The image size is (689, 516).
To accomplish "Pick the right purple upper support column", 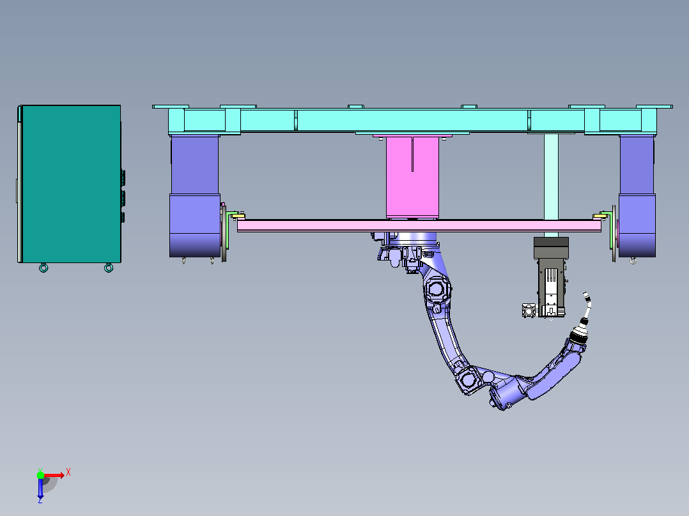I will (637, 165).
